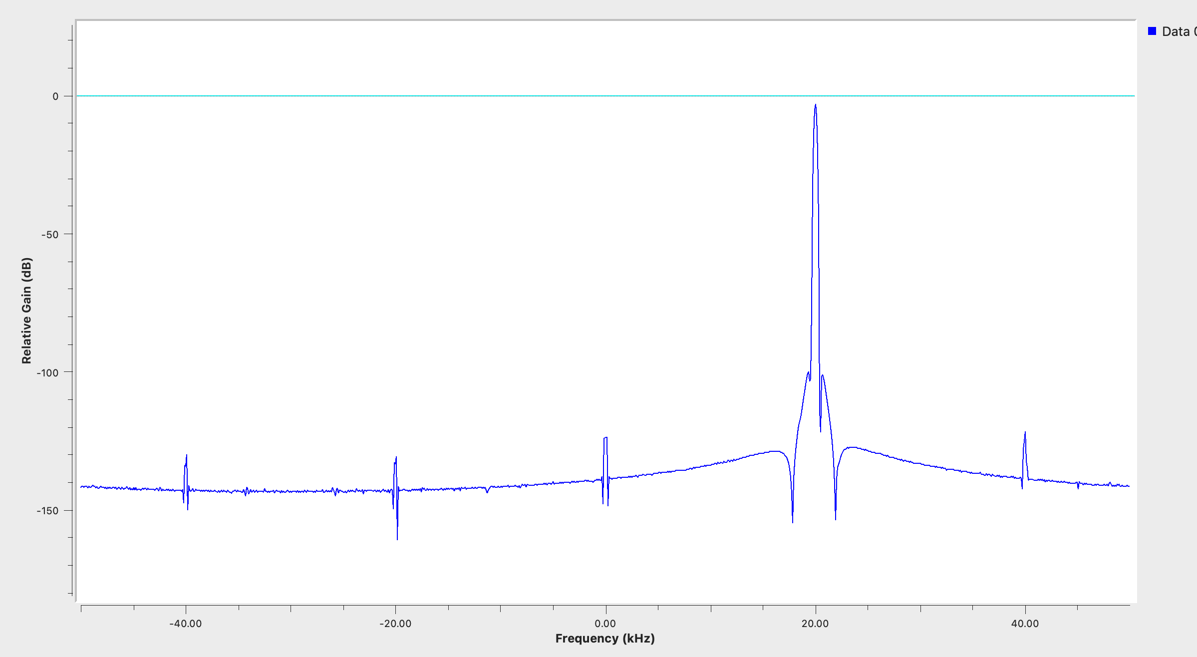Click the -50 gain tick label
Viewport: 1197px width, 657px height.
[49, 235]
